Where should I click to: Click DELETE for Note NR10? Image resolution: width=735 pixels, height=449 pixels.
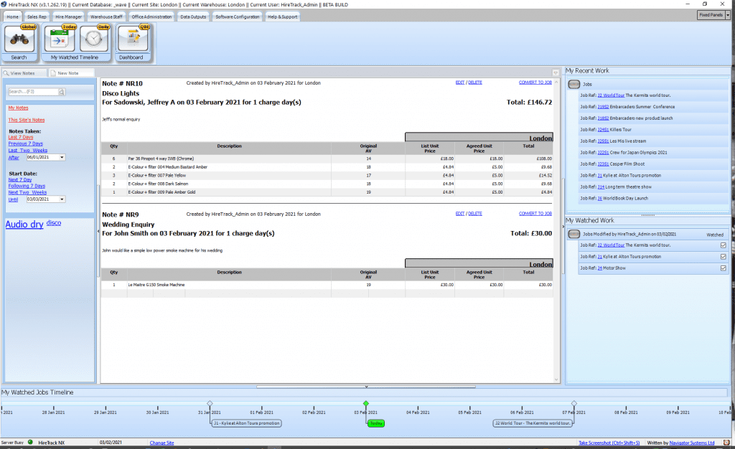(475, 82)
